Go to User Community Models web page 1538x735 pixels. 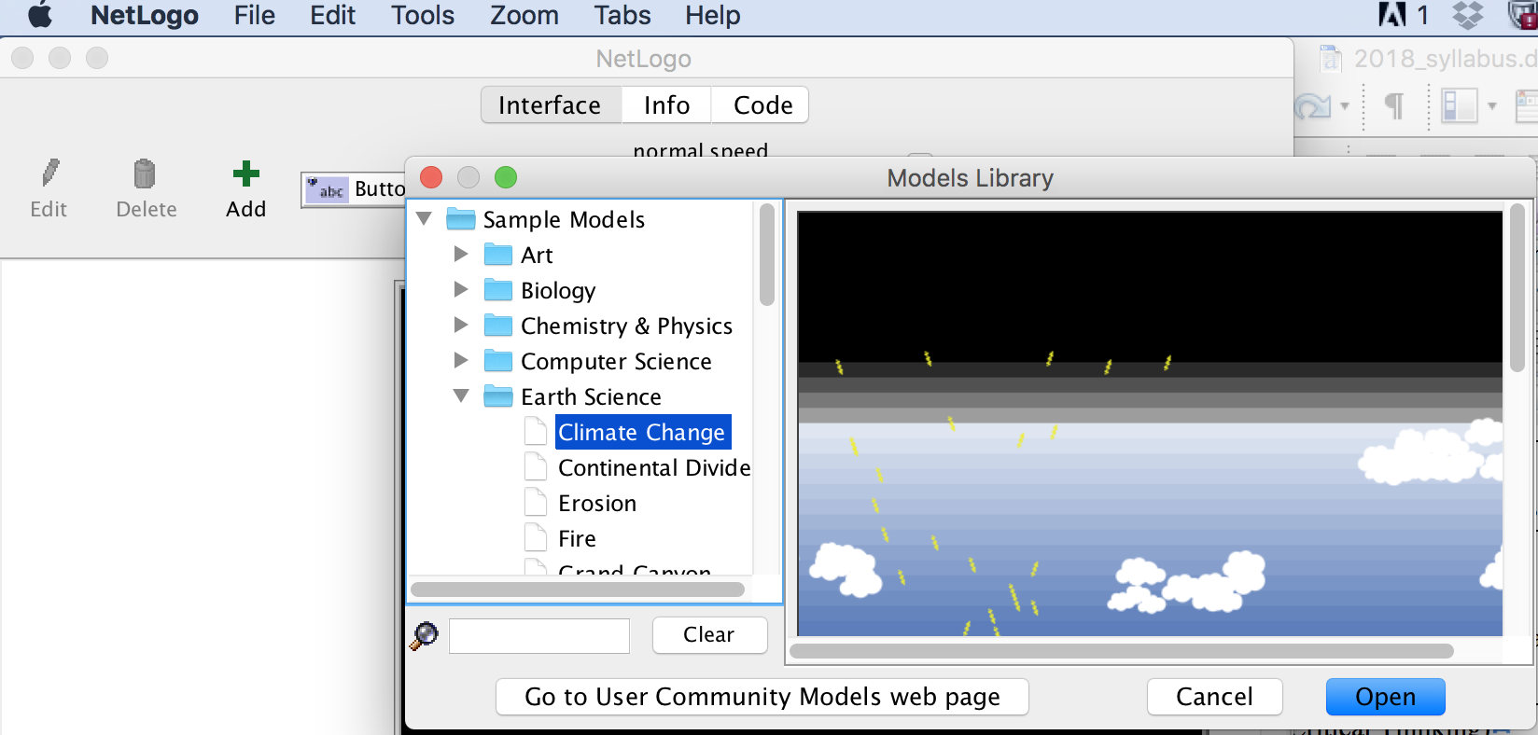(762, 697)
